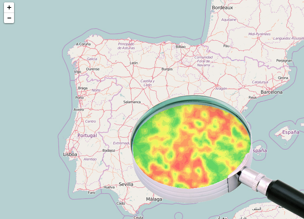
Task: Click the Sevilla label on the map
Action: coord(126,184)
